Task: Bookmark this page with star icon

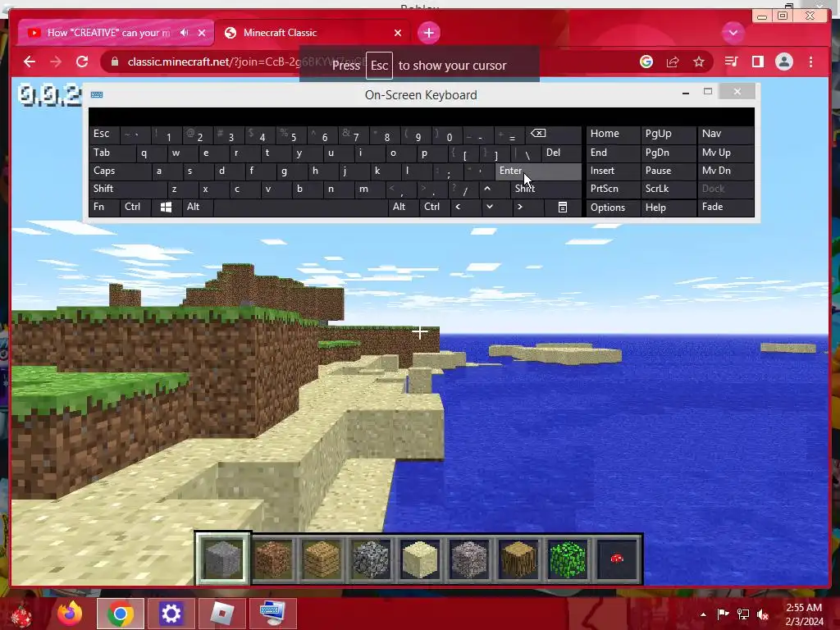Action: pos(699,62)
